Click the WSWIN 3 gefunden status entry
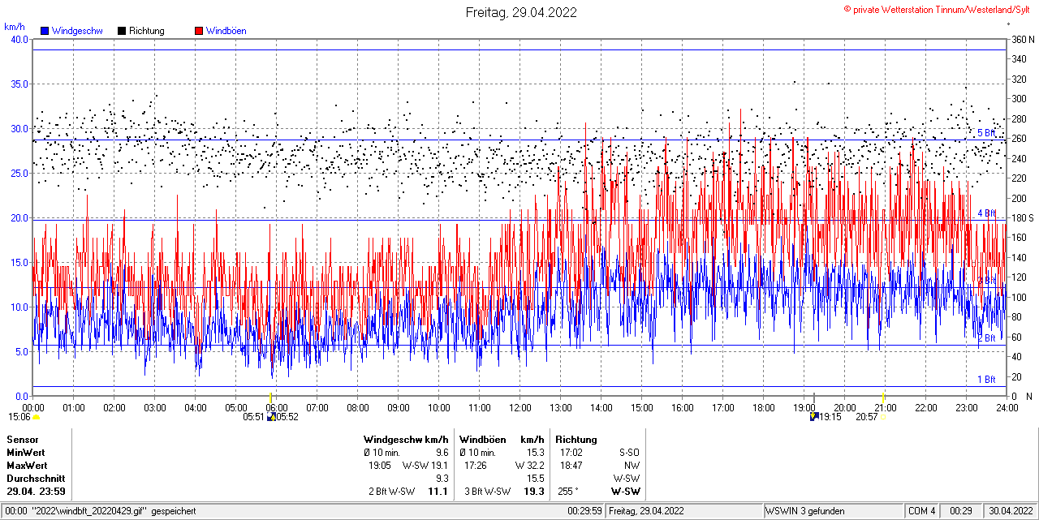 [806, 511]
